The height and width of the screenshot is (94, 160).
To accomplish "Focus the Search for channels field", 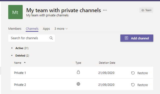I will click(31, 38).
